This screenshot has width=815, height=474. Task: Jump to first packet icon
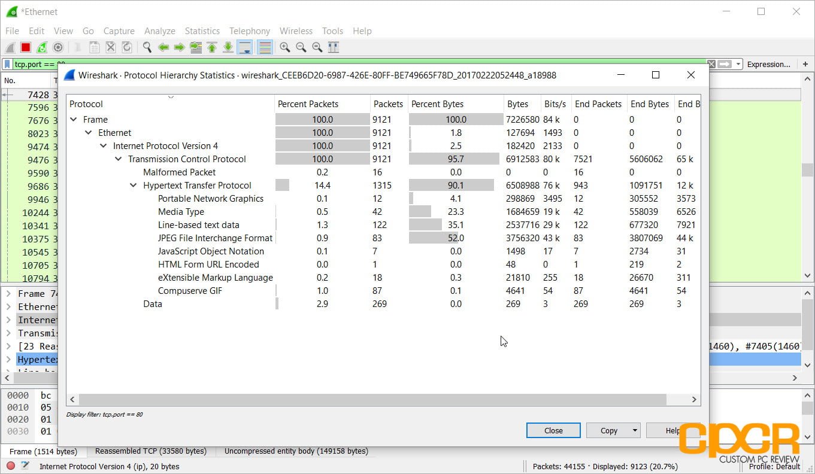pos(211,47)
